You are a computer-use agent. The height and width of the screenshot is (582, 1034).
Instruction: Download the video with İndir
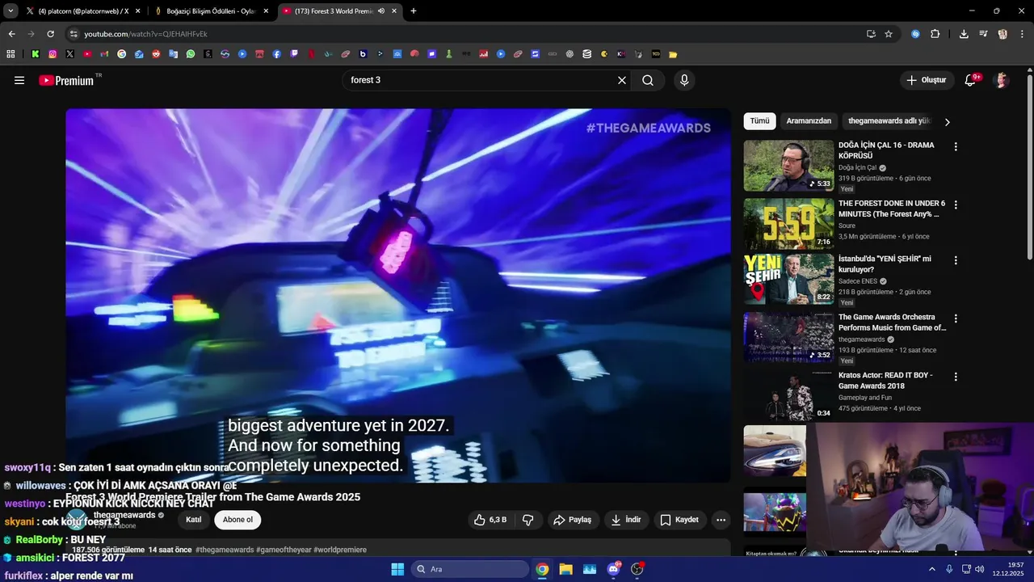[626, 520]
